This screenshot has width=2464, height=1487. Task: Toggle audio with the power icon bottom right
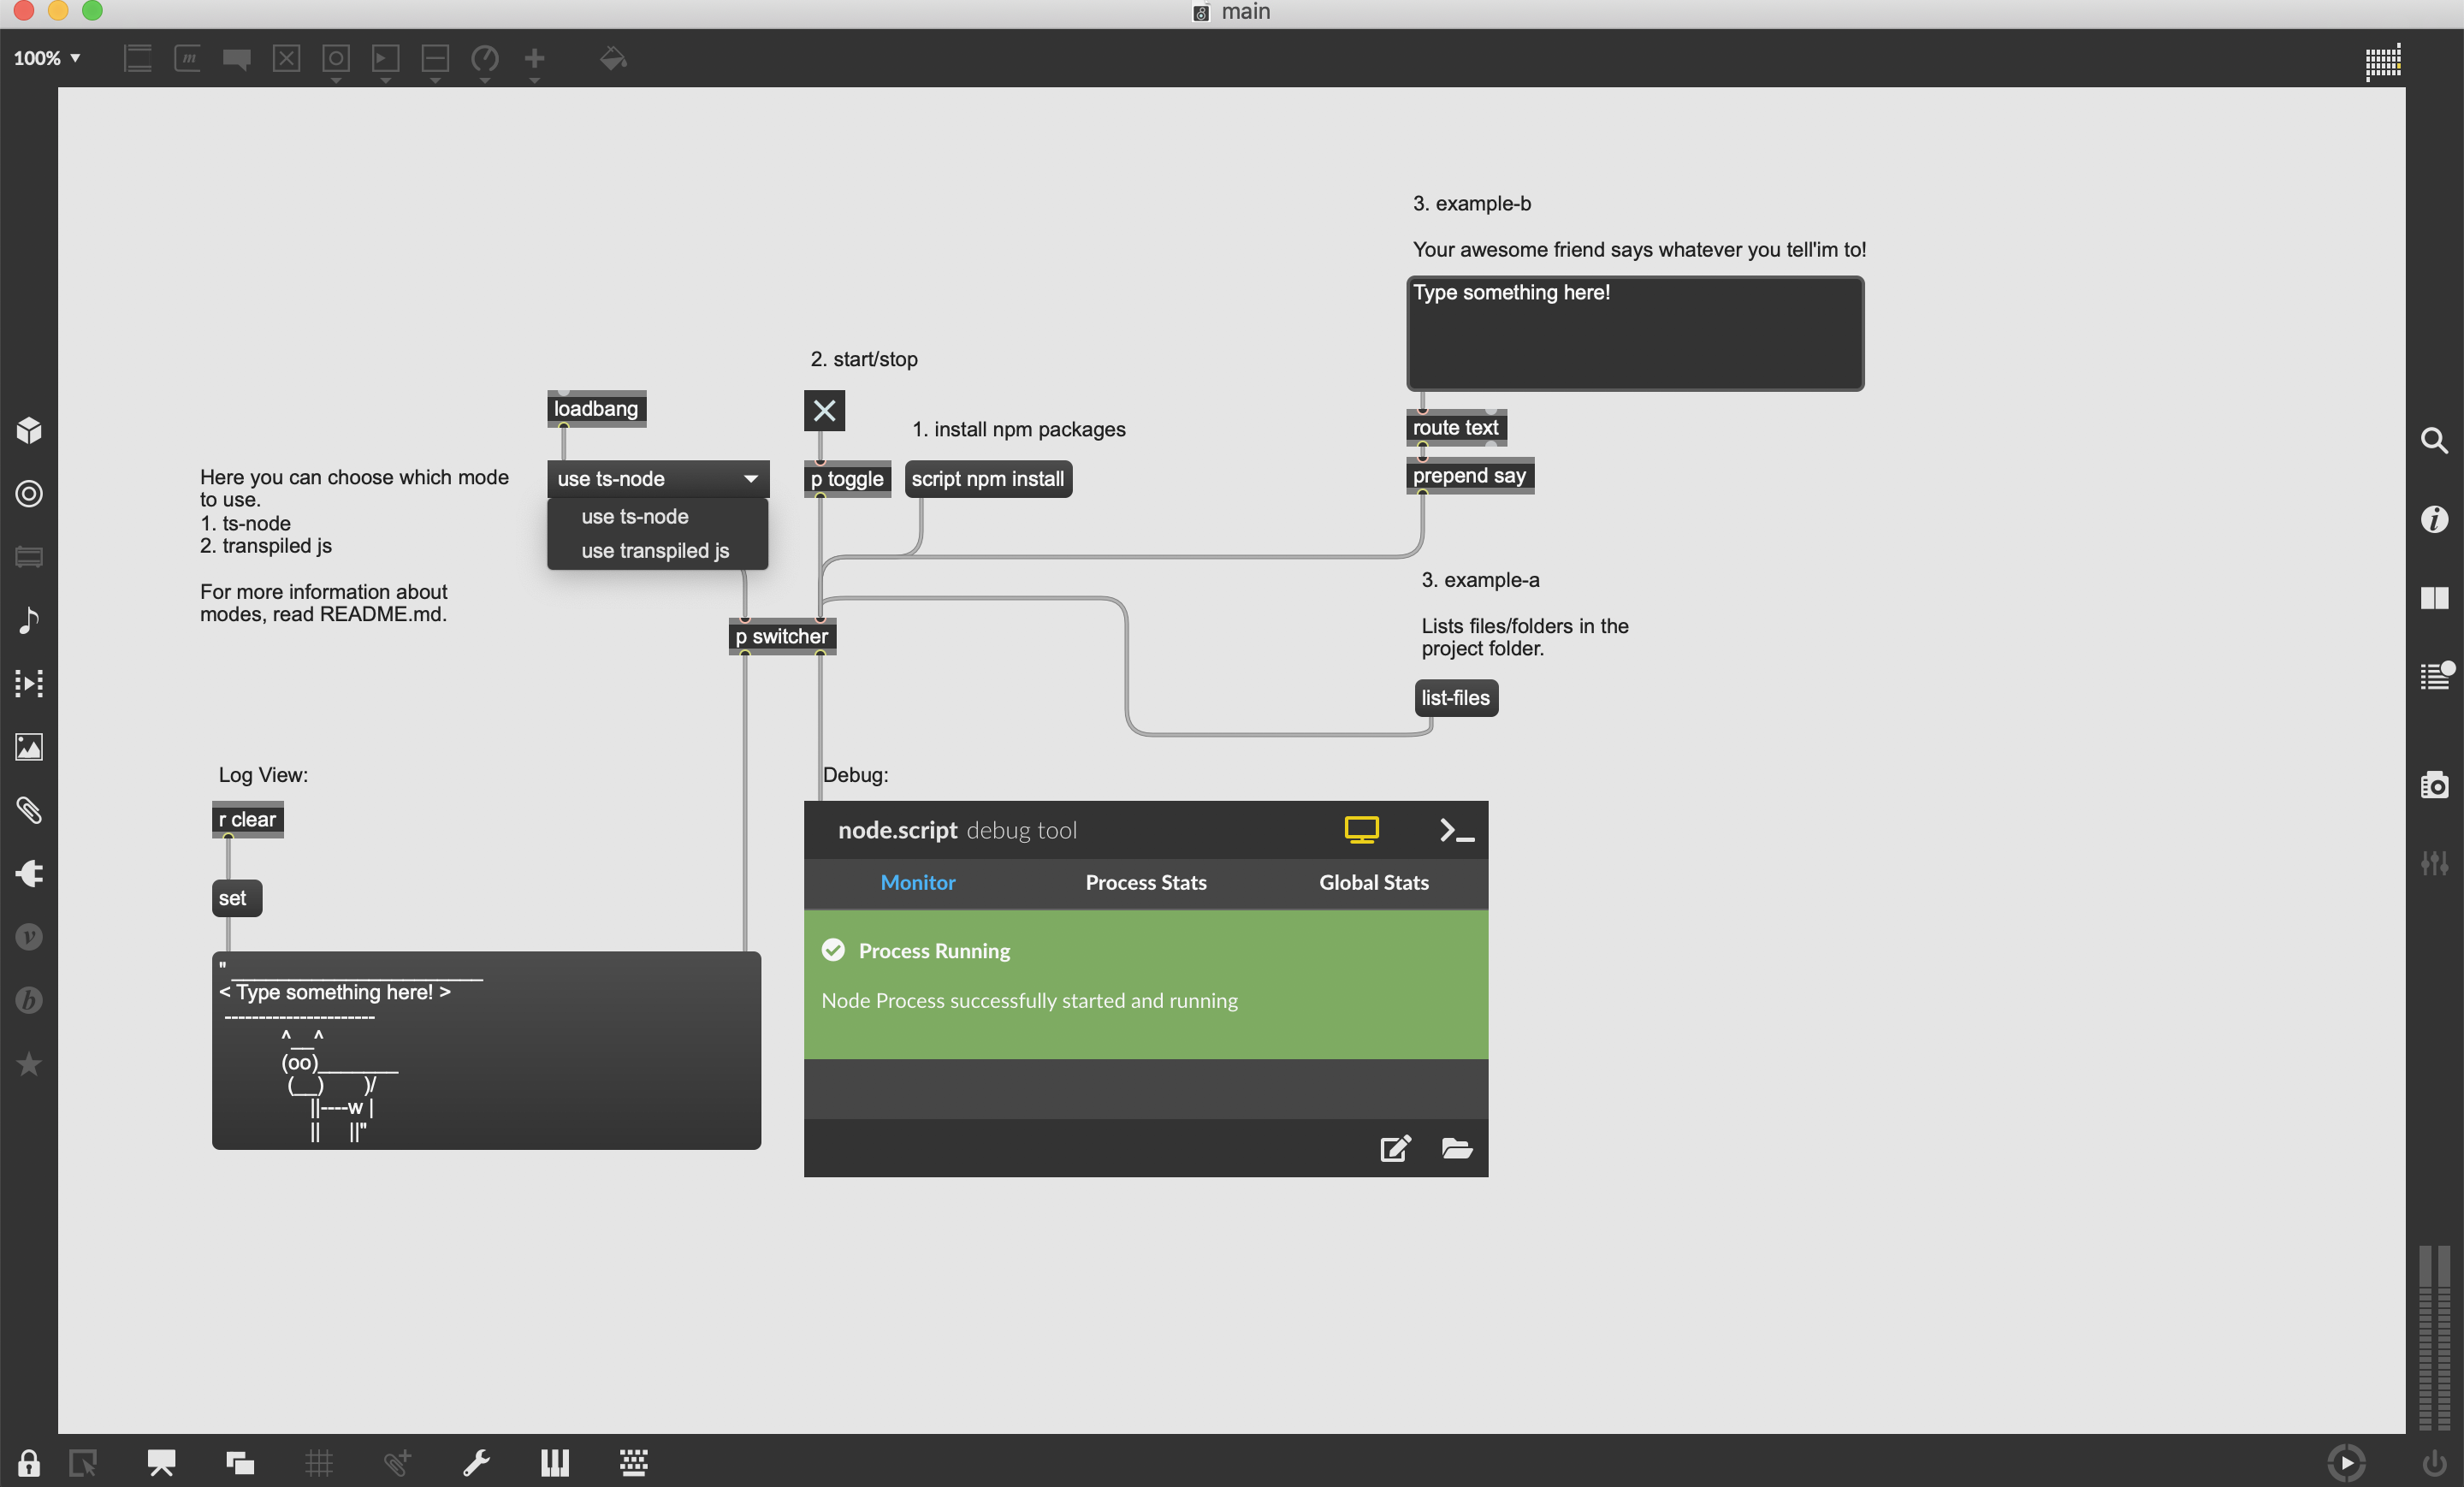(x=2434, y=1462)
